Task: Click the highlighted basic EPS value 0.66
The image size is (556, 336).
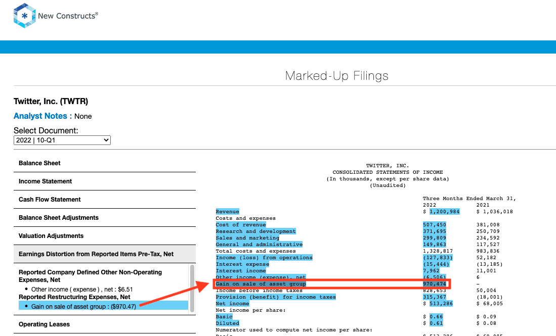Action: (436, 316)
